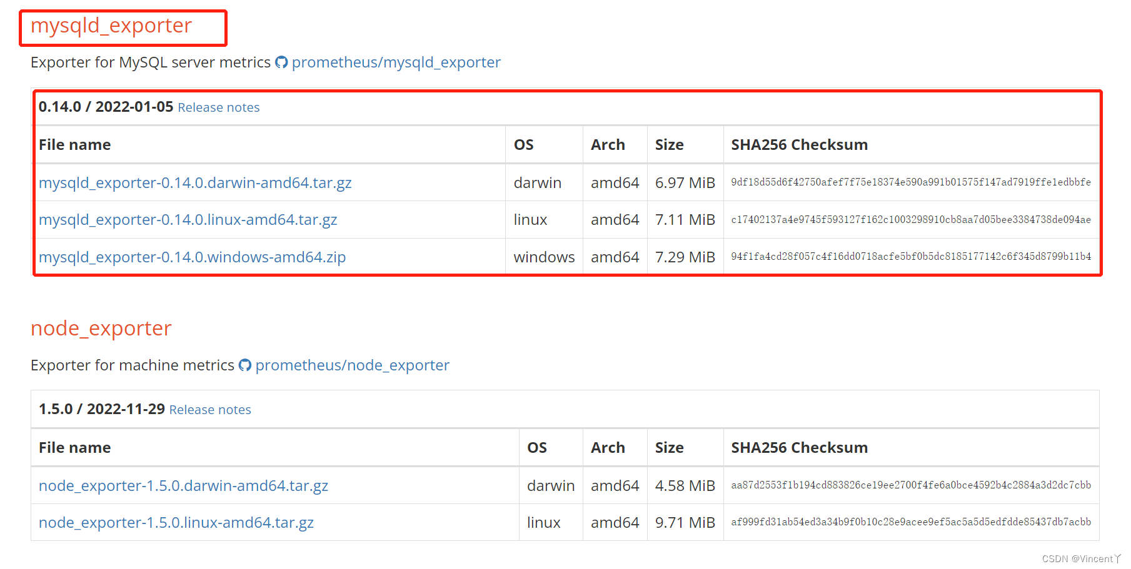This screenshot has height=569, width=1131.
Task: Click checksum starting with 94f1fa4cd28f057c
Action: [x=911, y=257]
